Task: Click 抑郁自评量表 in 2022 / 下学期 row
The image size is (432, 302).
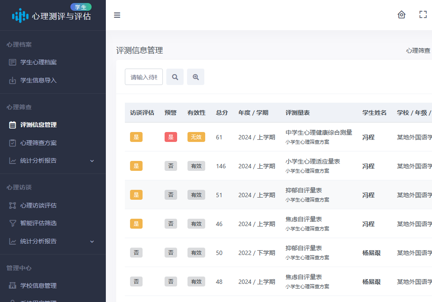Action: 304,248
